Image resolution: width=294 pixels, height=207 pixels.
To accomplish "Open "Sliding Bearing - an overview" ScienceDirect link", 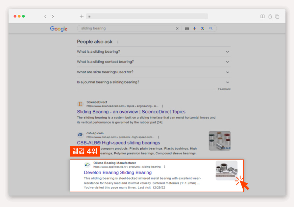I will coord(131,112).
